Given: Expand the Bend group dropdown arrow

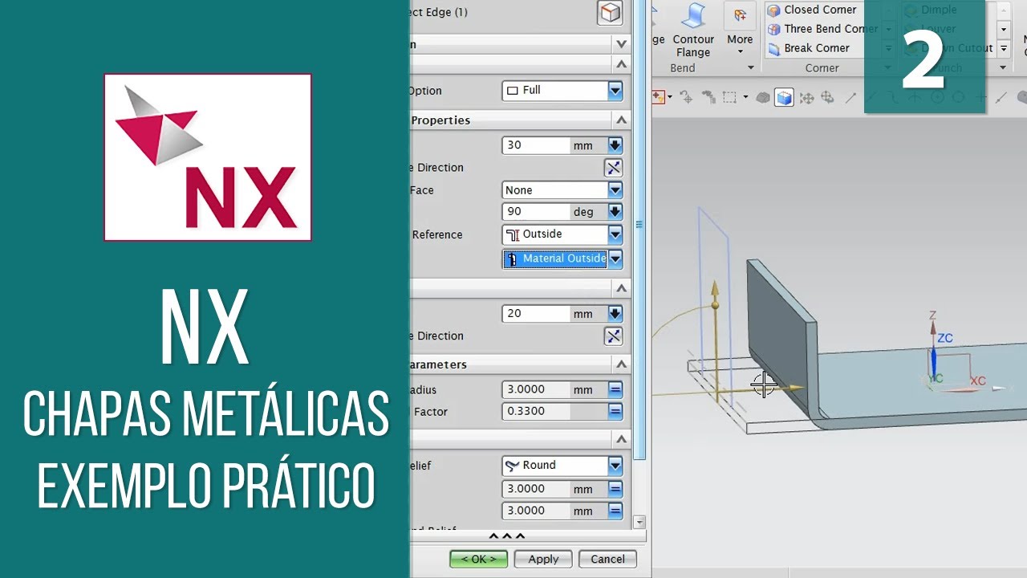Looking at the screenshot, I should (x=751, y=68).
